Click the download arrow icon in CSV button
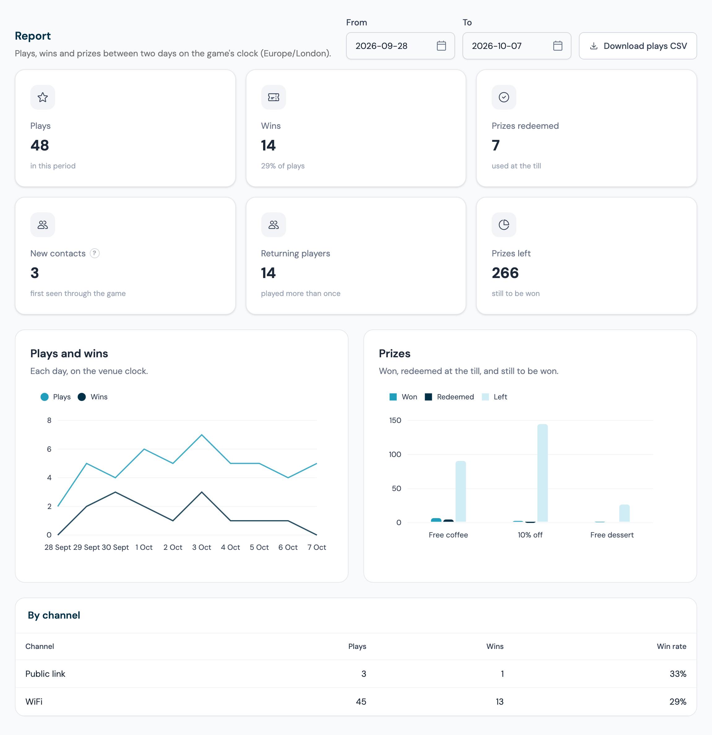The width and height of the screenshot is (712, 735). pos(593,46)
